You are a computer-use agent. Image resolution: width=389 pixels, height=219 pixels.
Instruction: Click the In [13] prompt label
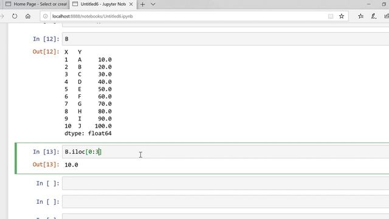pos(46,151)
